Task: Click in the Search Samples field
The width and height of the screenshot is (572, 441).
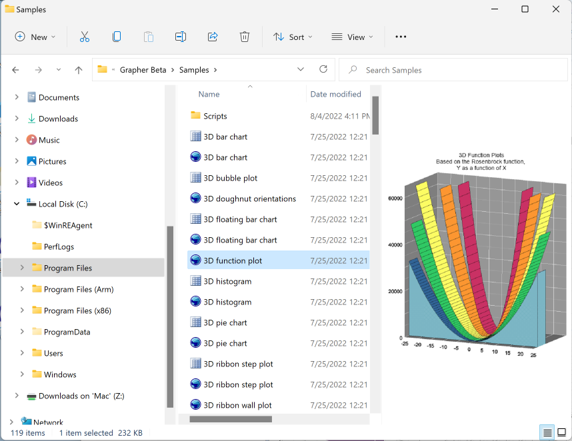Action: [453, 70]
